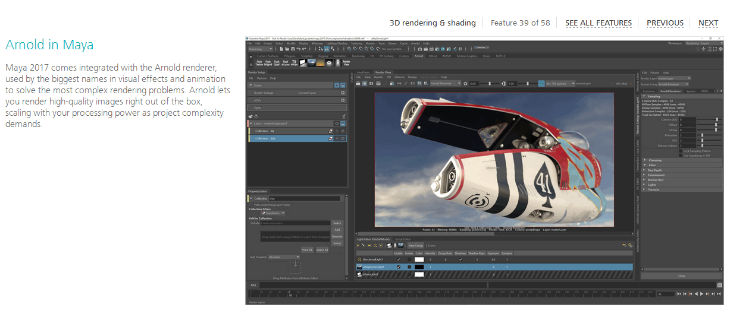Click the Flash Quad shelf icon
This screenshot has width=730, height=320.
pyautogui.click(x=277, y=63)
